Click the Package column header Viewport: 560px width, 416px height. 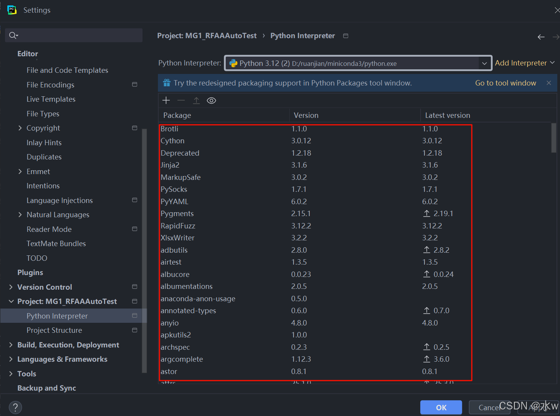click(224, 115)
